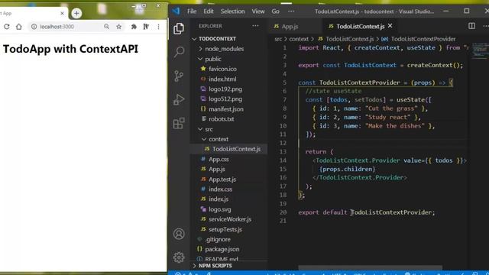Open the File menu

tap(192, 11)
